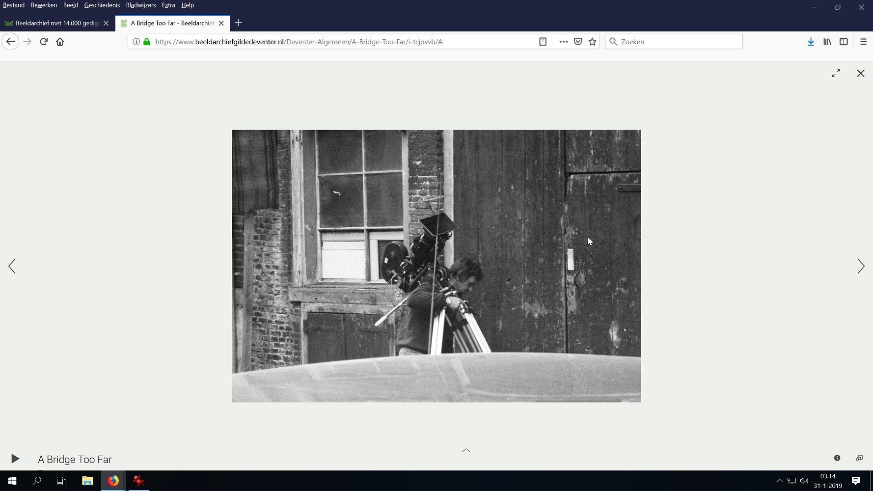The height and width of the screenshot is (491, 873).
Task: Open the page actions three-dots menu
Action: point(563,42)
